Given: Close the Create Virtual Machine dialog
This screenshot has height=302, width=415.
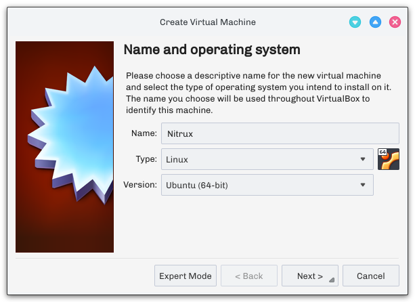Looking at the screenshot, I should (395, 22).
